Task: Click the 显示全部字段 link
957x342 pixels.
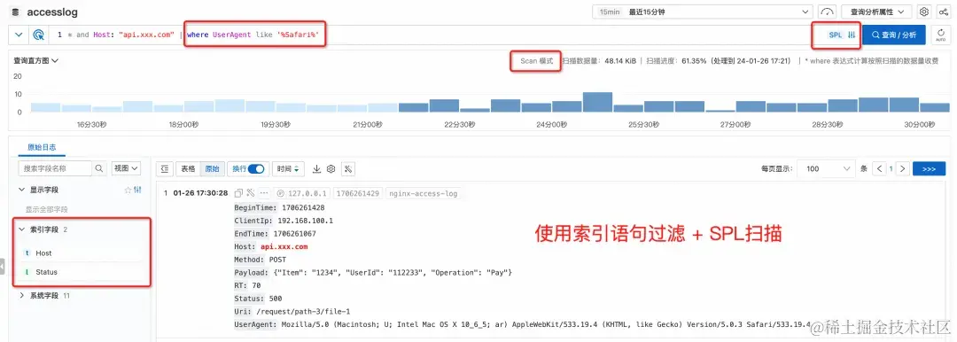Action: (46, 209)
